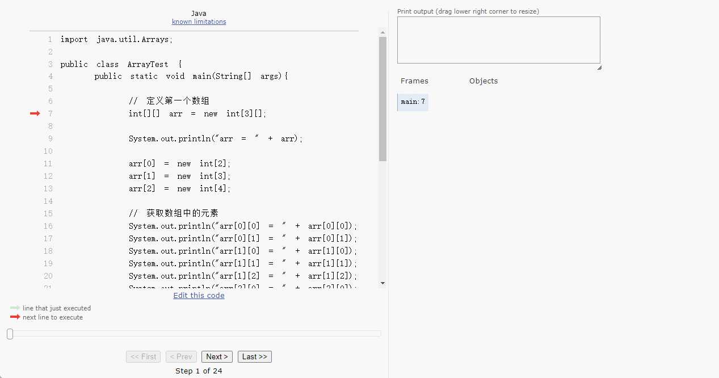Click the code line arr[0] = new int[2]

pos(179,163)
